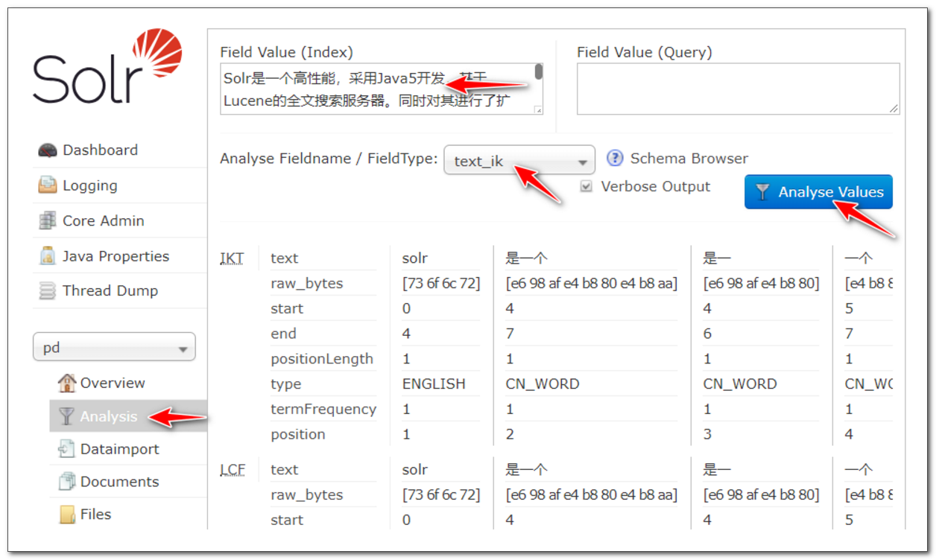This screenshot has width=936, height=560.
Task: Click the Overview house icon
Action: click(67, 384)
